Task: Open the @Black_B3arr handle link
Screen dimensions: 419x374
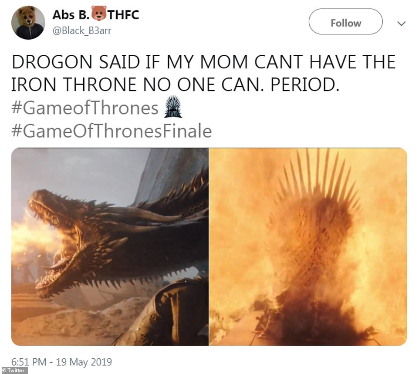Action: [x=82, y=31]
